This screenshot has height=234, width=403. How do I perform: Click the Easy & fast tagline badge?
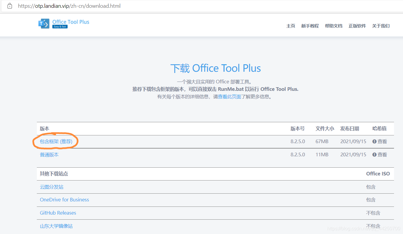point(60,27)
